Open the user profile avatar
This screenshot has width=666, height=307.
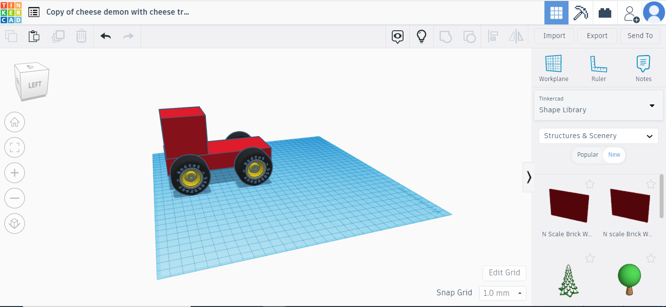point(654,13)
